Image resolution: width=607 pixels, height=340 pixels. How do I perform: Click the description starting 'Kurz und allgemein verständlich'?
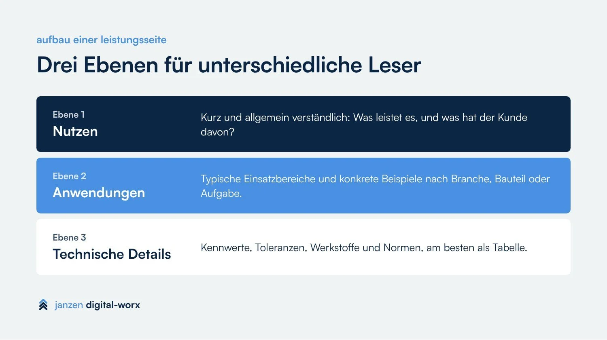pyautogui.click(x=364, y=125)
